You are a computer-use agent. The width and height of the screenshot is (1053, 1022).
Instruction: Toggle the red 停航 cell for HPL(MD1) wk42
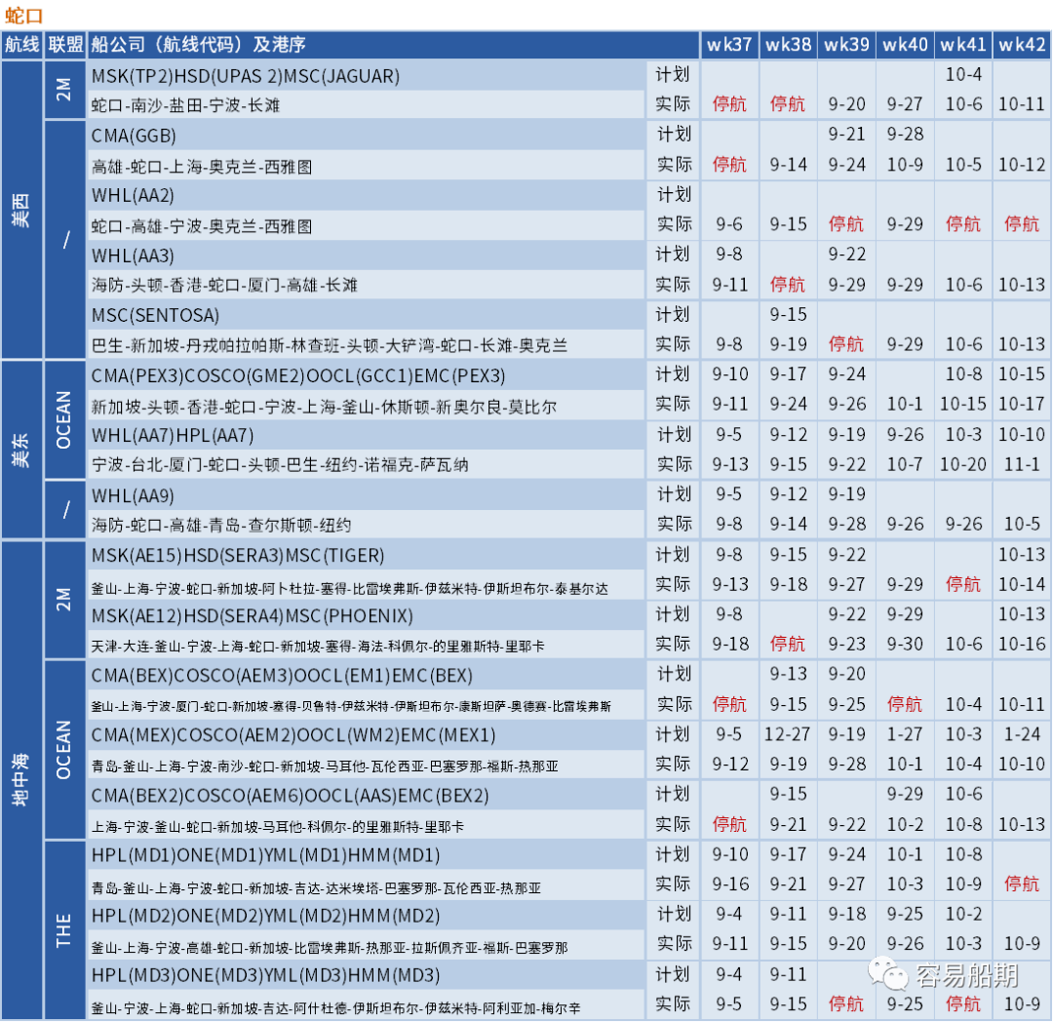point(1021,884)
